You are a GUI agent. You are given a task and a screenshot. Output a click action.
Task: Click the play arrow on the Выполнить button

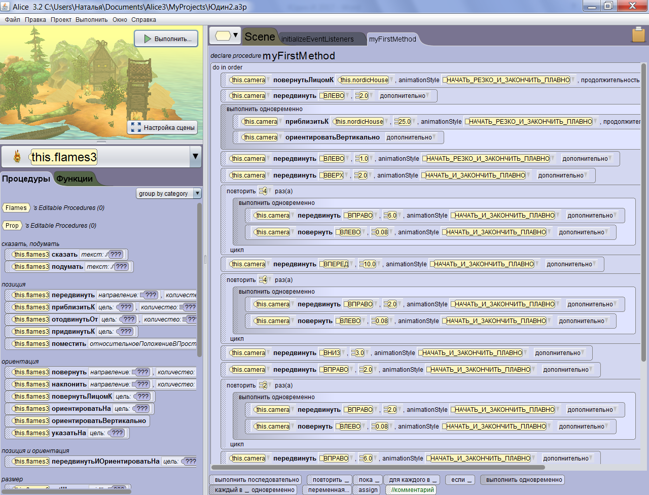tap(147, 39)
